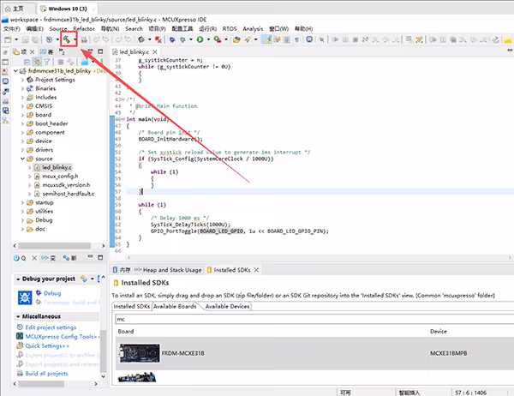Screen dimensions: 514x396
Task: Click the hammer Build icon in toolbar
Action: [x=67, y=39]
